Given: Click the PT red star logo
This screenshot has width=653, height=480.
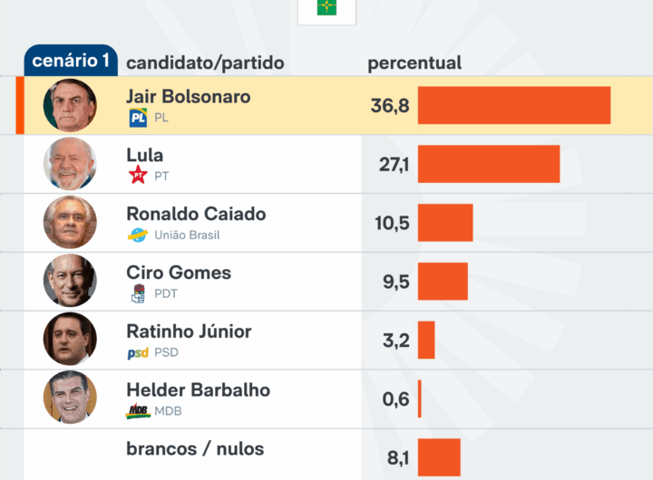Looking at the screenshot, I should click(138, 176).
